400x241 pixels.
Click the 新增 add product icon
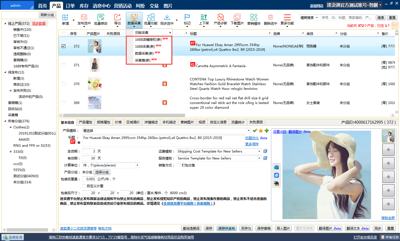tap(65, 17)
